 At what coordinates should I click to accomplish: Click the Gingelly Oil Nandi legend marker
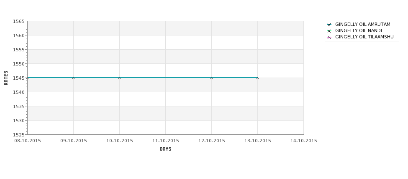(329, 31)
